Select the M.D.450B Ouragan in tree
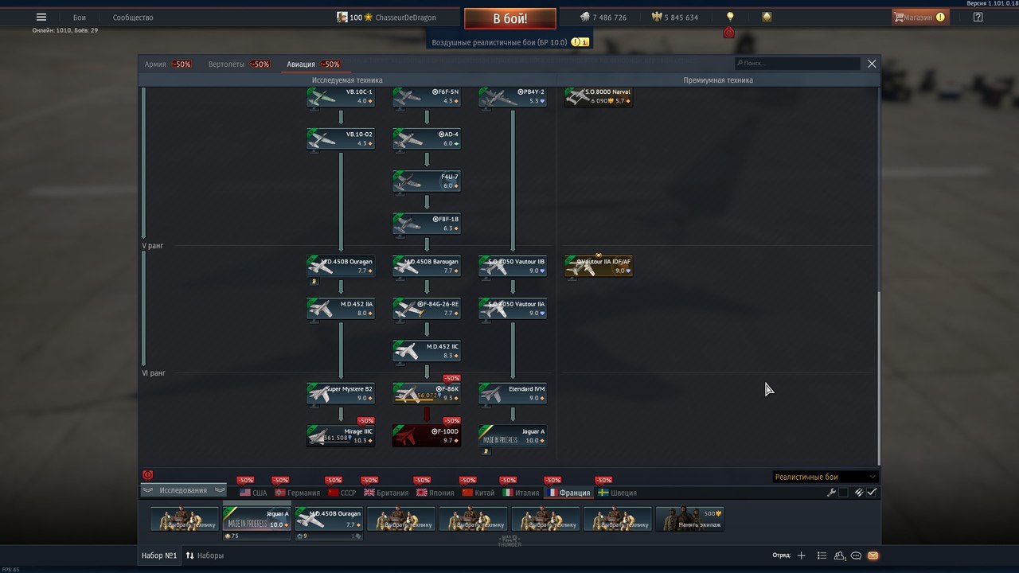Viewport: 1019px width, 573px height. point(341,267)
